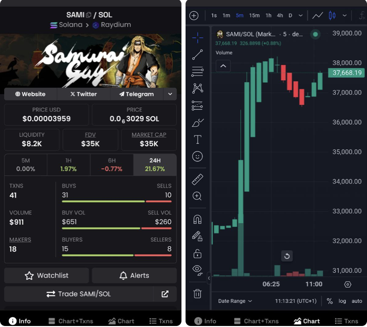Select the 1H price change tab
The image size is (367, 327).
(x=68, y=165)
